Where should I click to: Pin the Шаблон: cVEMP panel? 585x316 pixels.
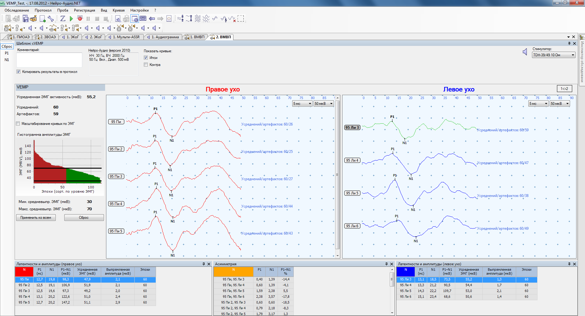click(569, 43)
